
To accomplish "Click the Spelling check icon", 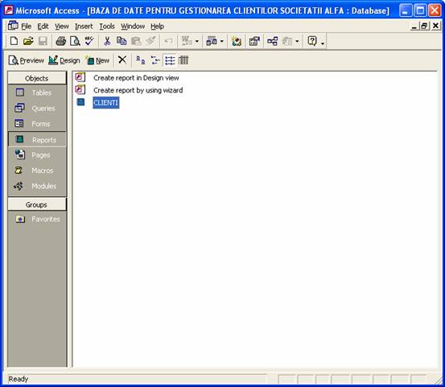I will click(x=89, y=41).
